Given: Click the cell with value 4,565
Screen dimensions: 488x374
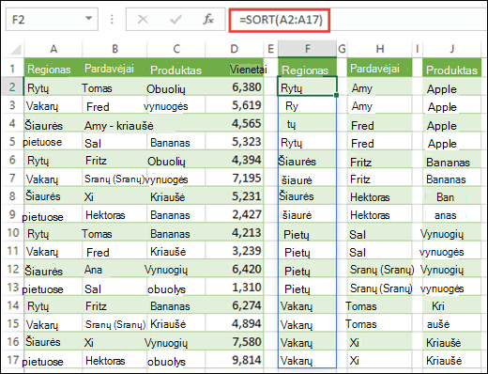Looking at the screenshot, I should [x=235, y=123].
